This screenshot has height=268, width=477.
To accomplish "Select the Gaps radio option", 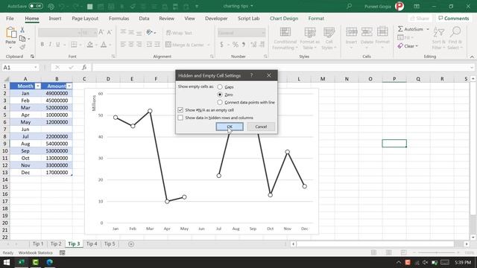I will [x=220, y=87].
